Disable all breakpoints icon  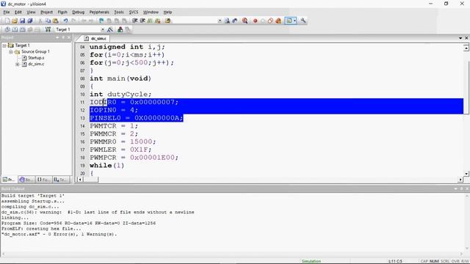(270, 21)
